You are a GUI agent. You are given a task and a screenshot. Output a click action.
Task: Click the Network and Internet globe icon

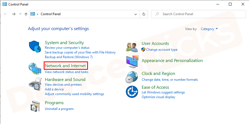click(x=35, y=69)
